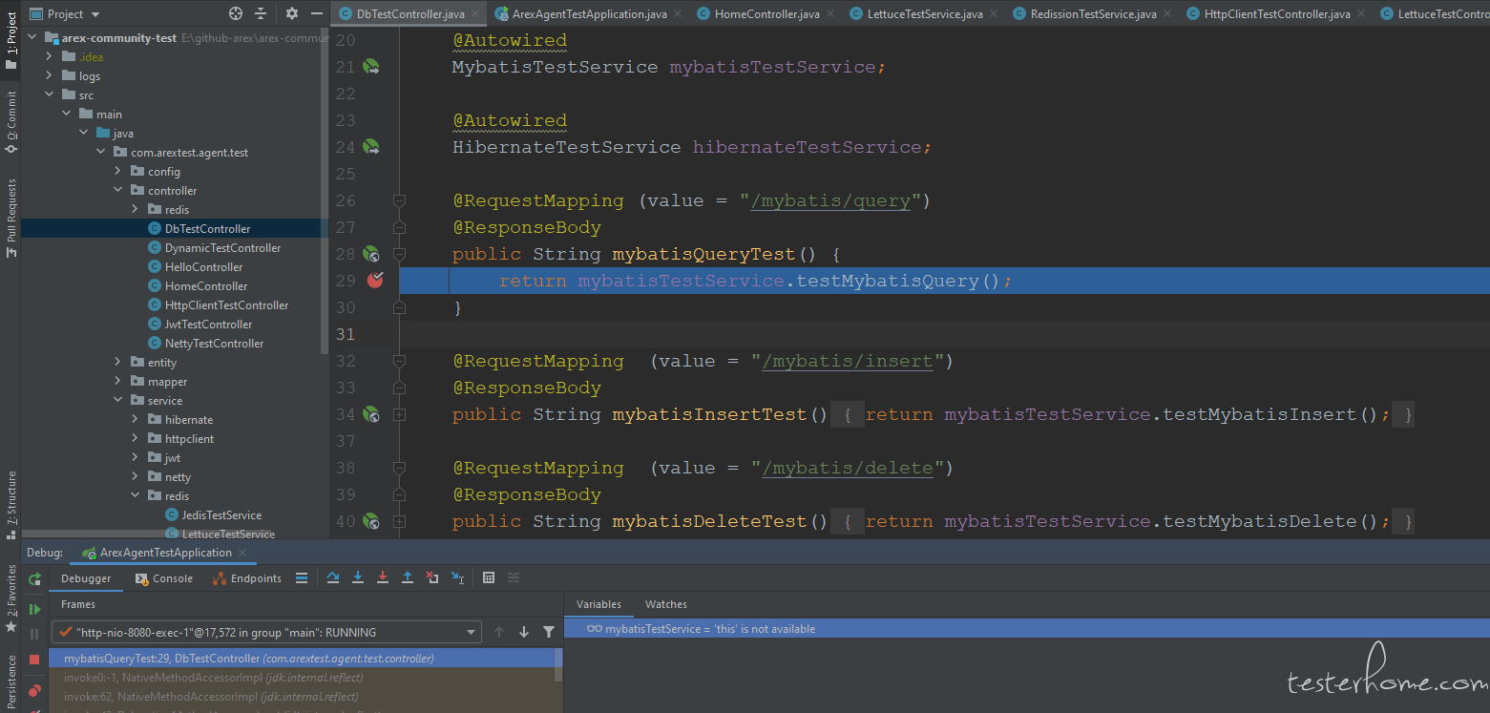Click the Step Over debugger icon
This screenshot has width=1490, height=713.
[x=333, y=577]
